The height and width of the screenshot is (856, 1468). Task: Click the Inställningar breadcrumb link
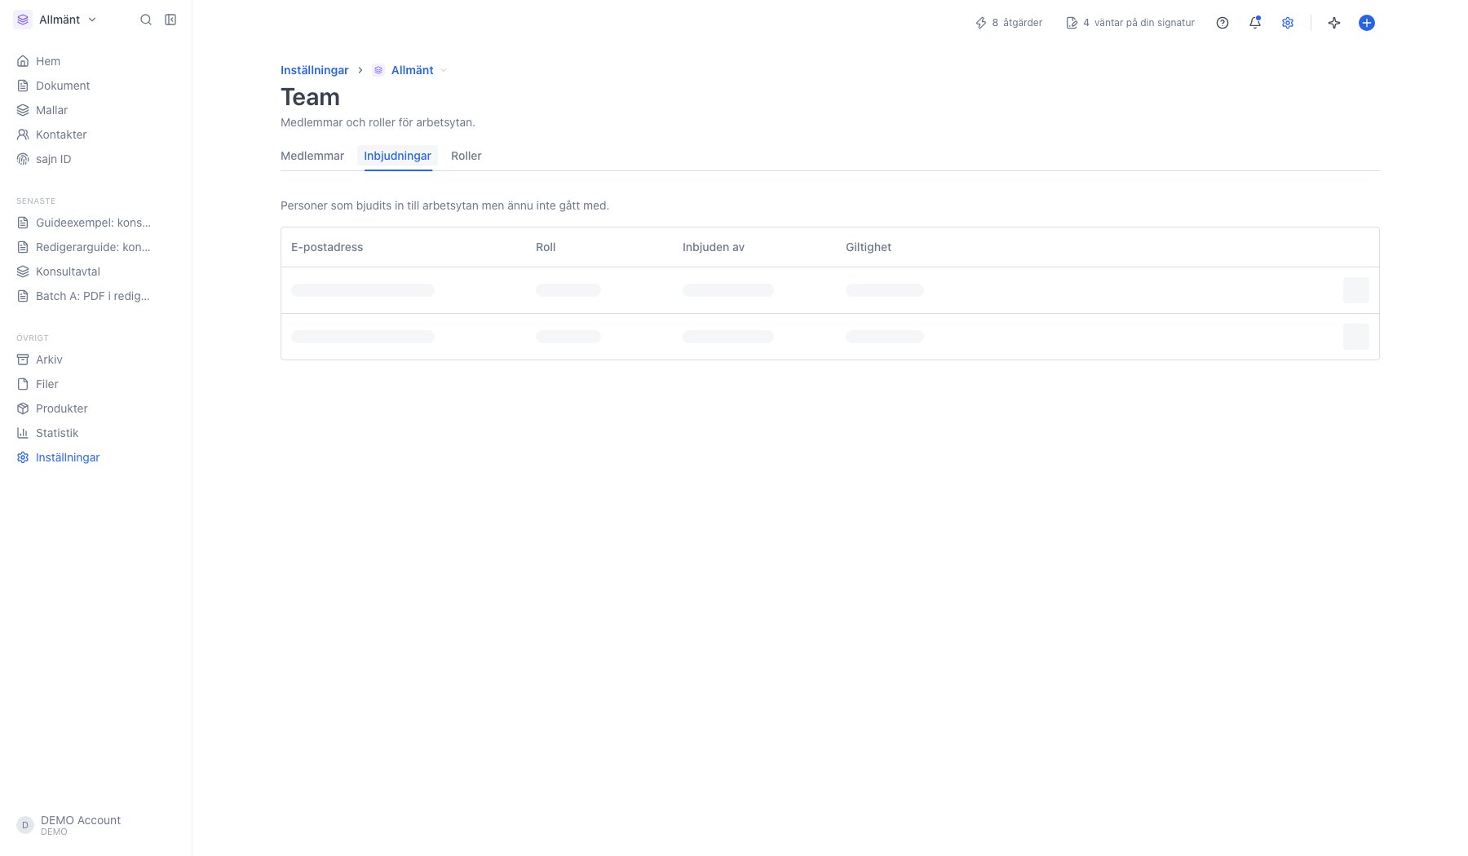point(315,70)
